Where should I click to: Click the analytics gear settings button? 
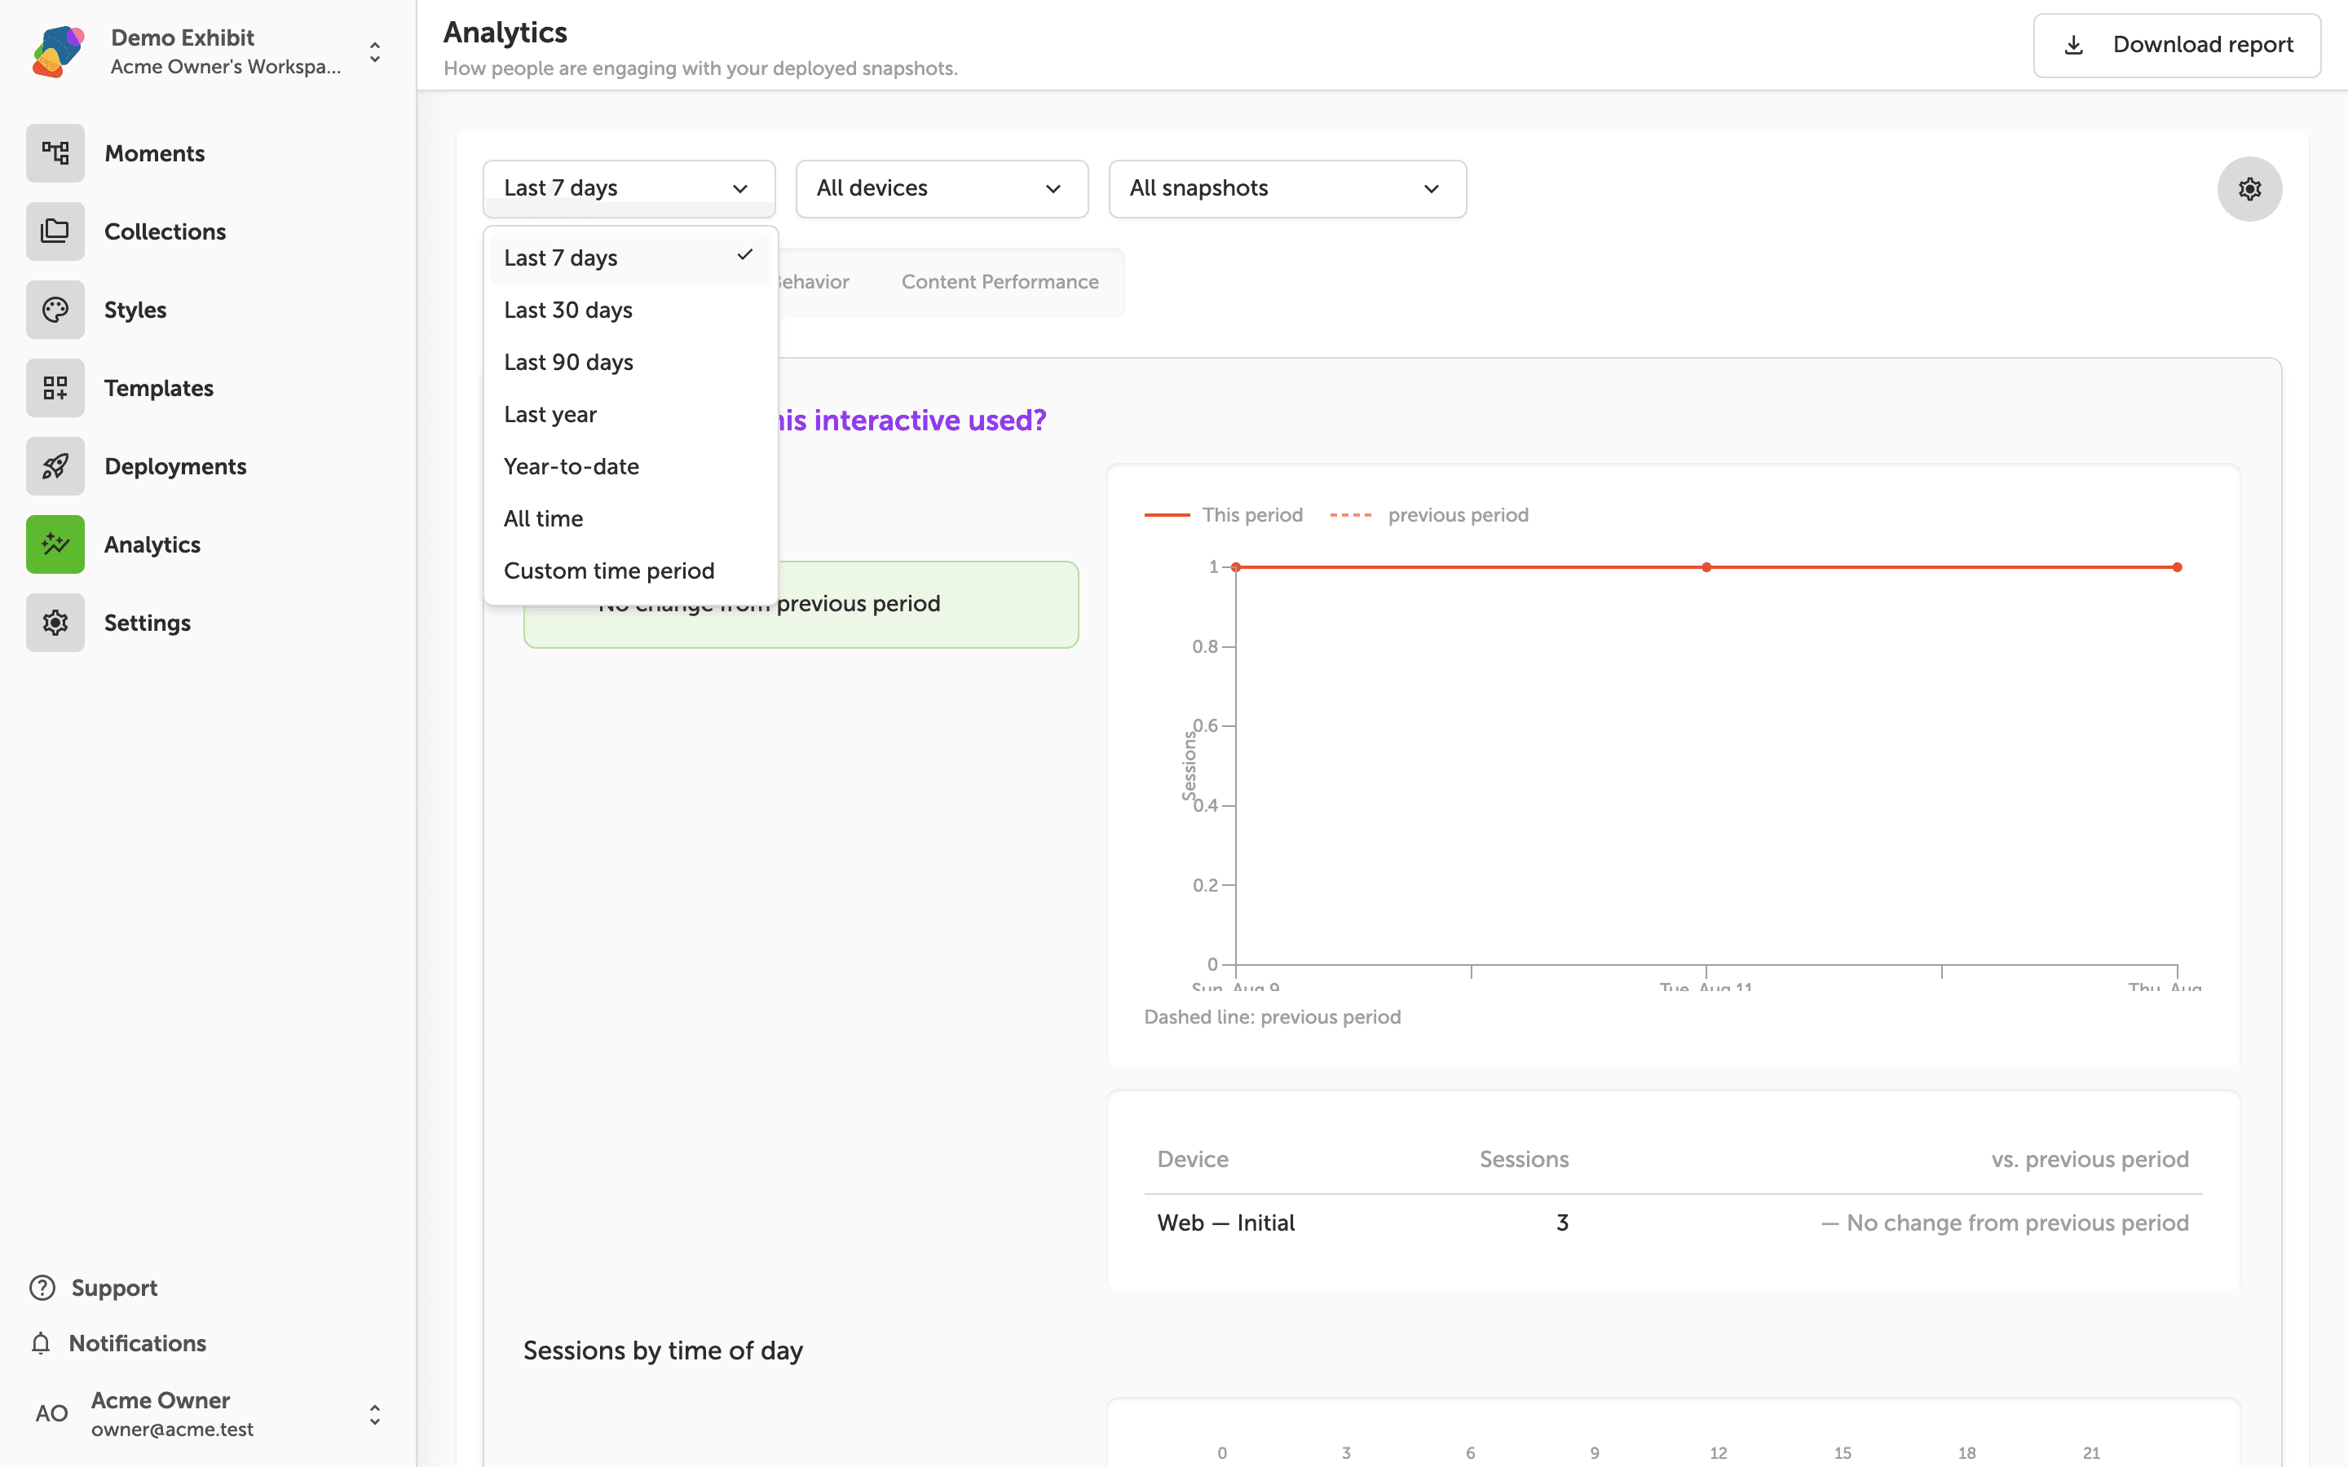[2249, 188]
